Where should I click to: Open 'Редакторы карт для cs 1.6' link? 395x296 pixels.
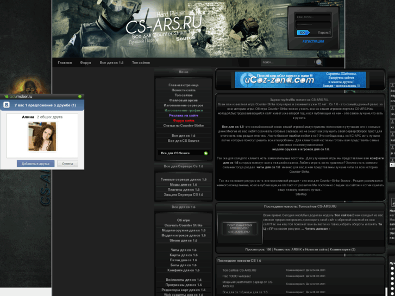(x=184, y=289)
